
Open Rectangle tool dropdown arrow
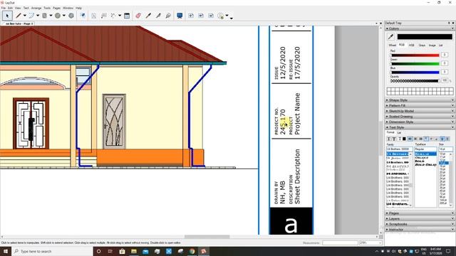point(51,16)
